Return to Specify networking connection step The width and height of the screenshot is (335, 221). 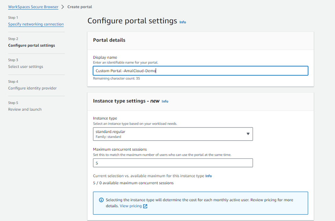pos(36,24)
